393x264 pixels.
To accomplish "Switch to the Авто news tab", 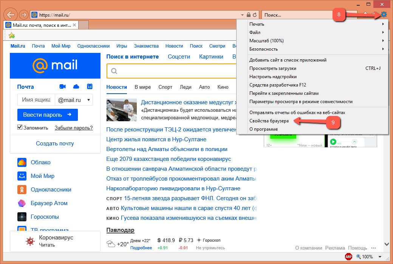I will click(204, 87).
